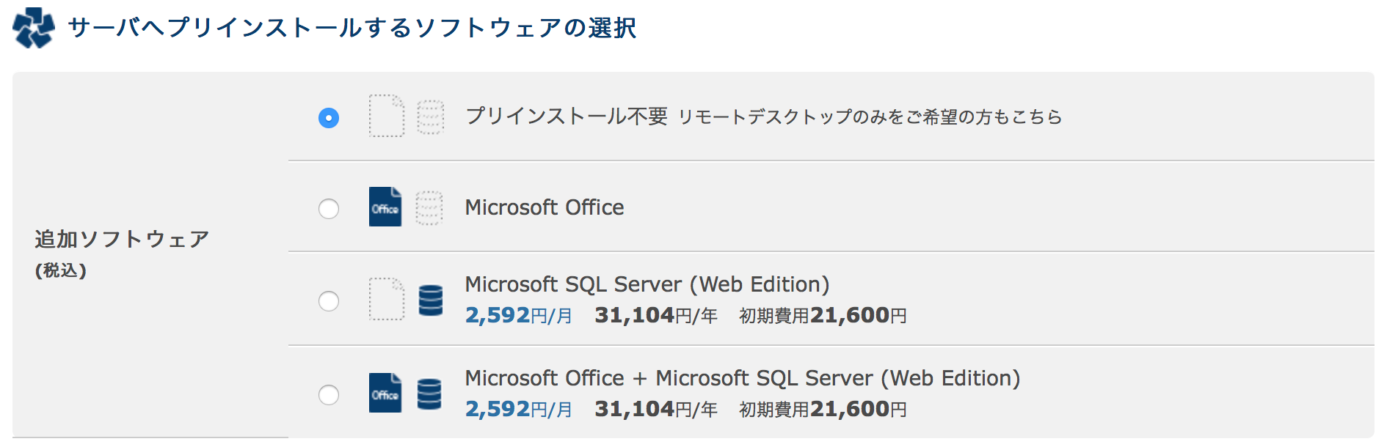Click the dashed database icon beside Microsoft Office
This screenshot has width=1387, height=447.
coord(430,208)
